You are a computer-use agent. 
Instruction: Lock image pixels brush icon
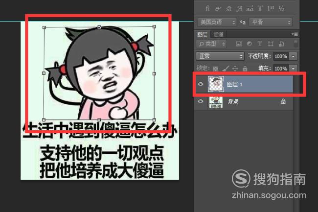[x=226, y=69]
